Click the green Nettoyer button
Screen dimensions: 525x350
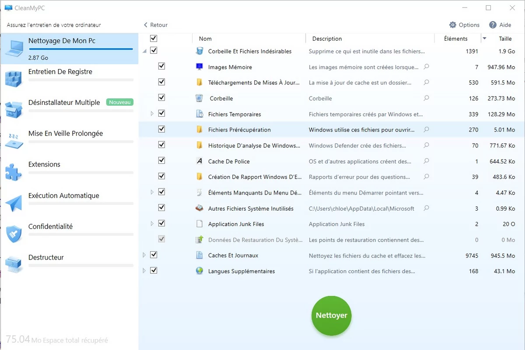332,315
